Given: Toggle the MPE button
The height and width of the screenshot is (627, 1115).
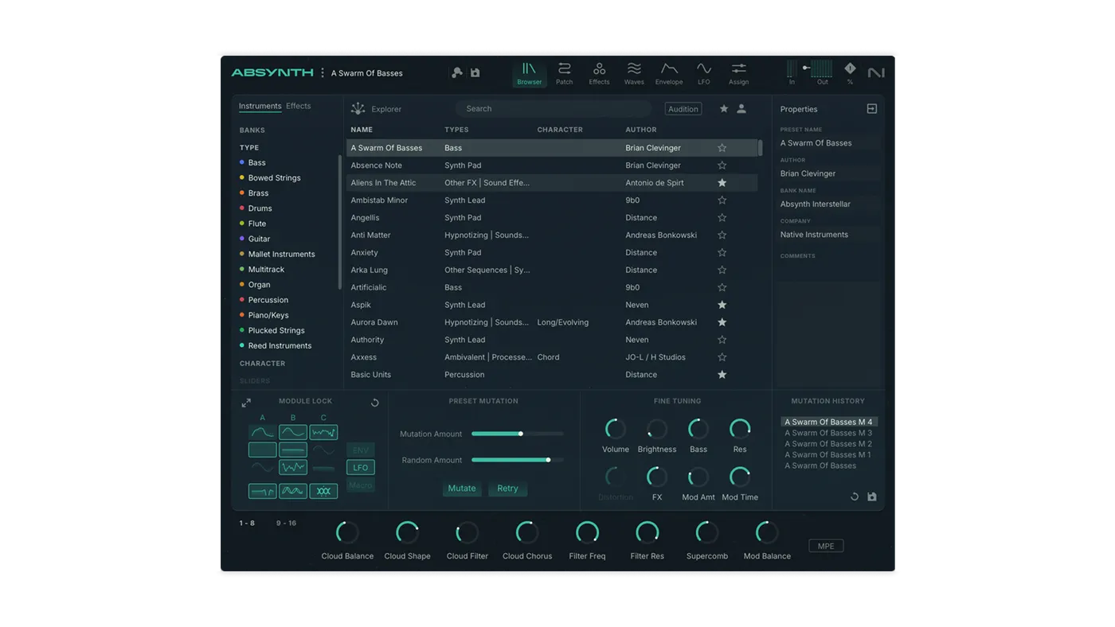Looking at the screenshot, I should (x=826, y=546).
